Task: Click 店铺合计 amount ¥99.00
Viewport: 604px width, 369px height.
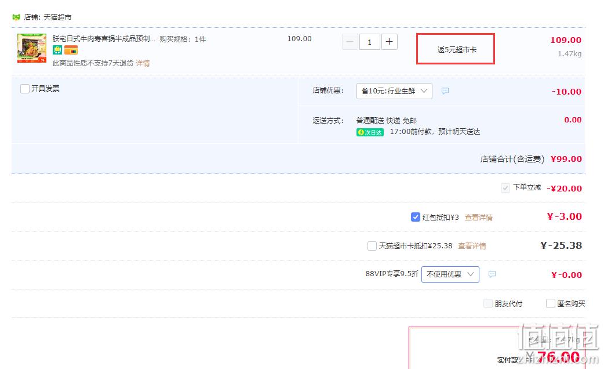Action: tap(566, 159)
